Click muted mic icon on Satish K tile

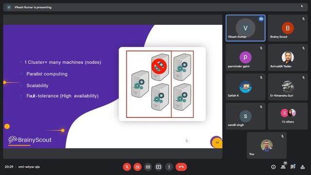tap(261, 78)
